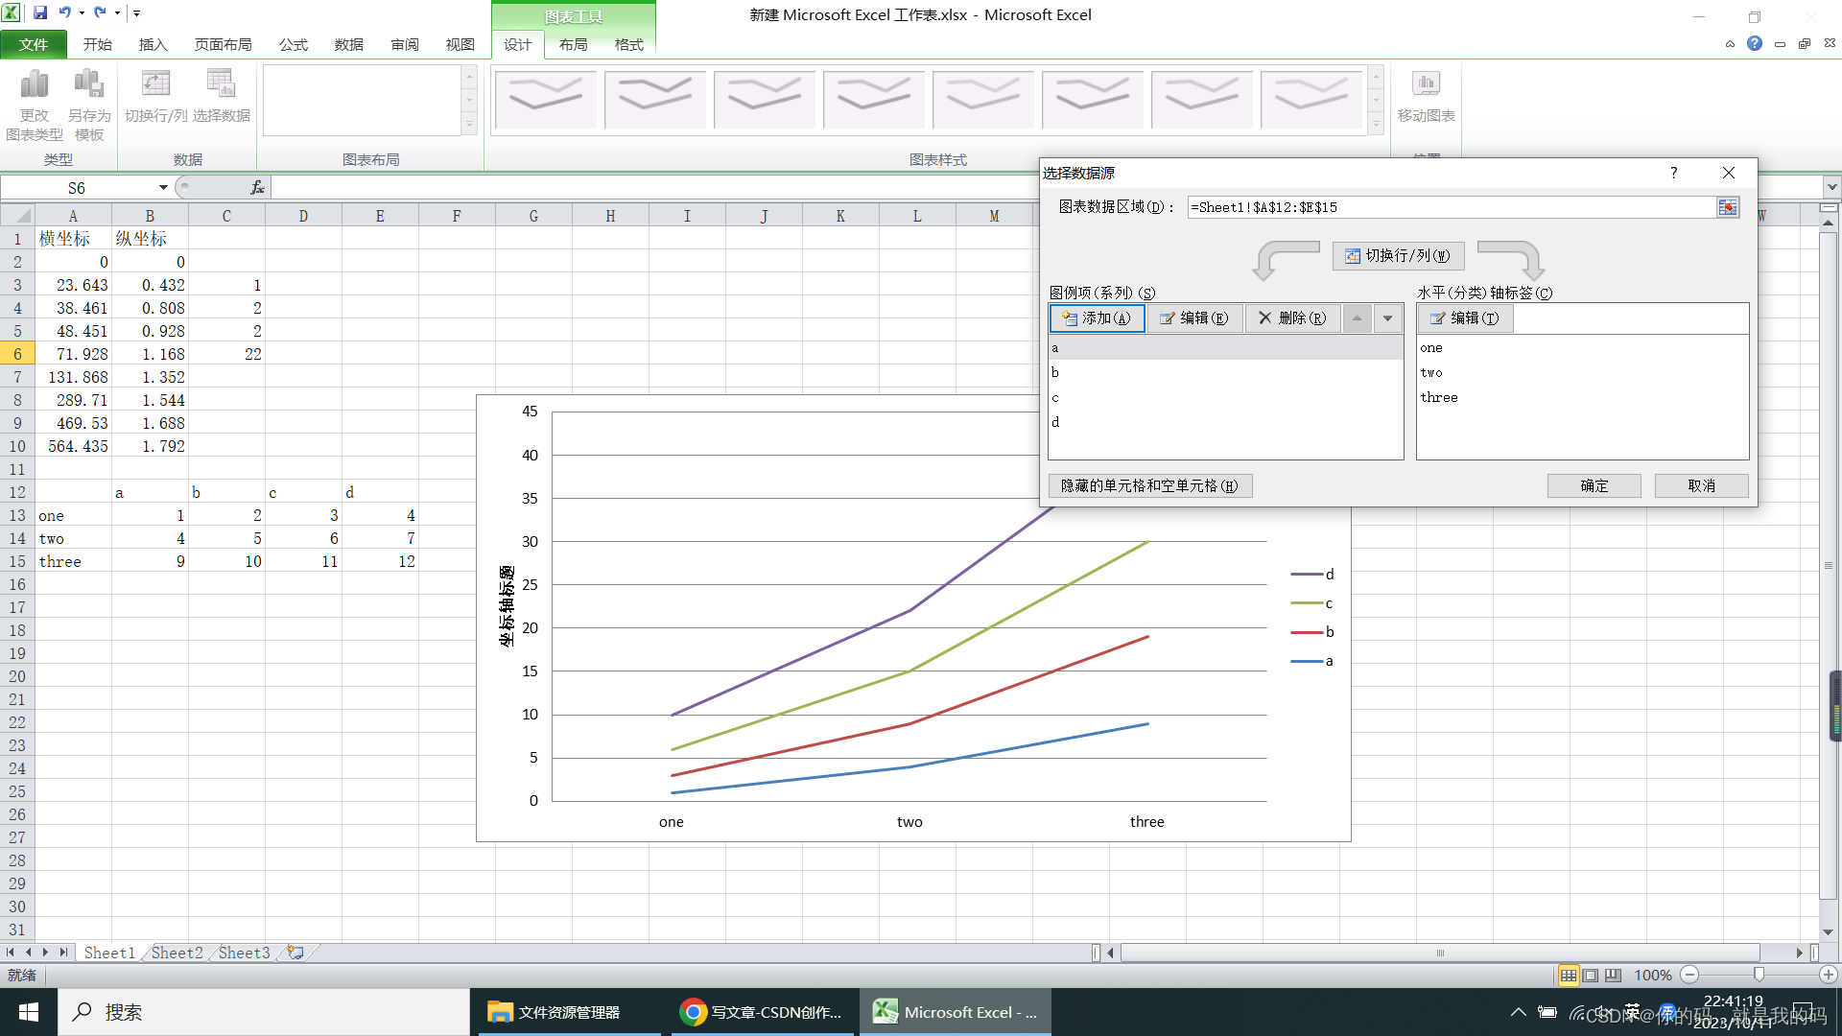Click the Save icon in quick access toolbar
The width and height of the screenshot is (1842, 1036).
(40, 12)
